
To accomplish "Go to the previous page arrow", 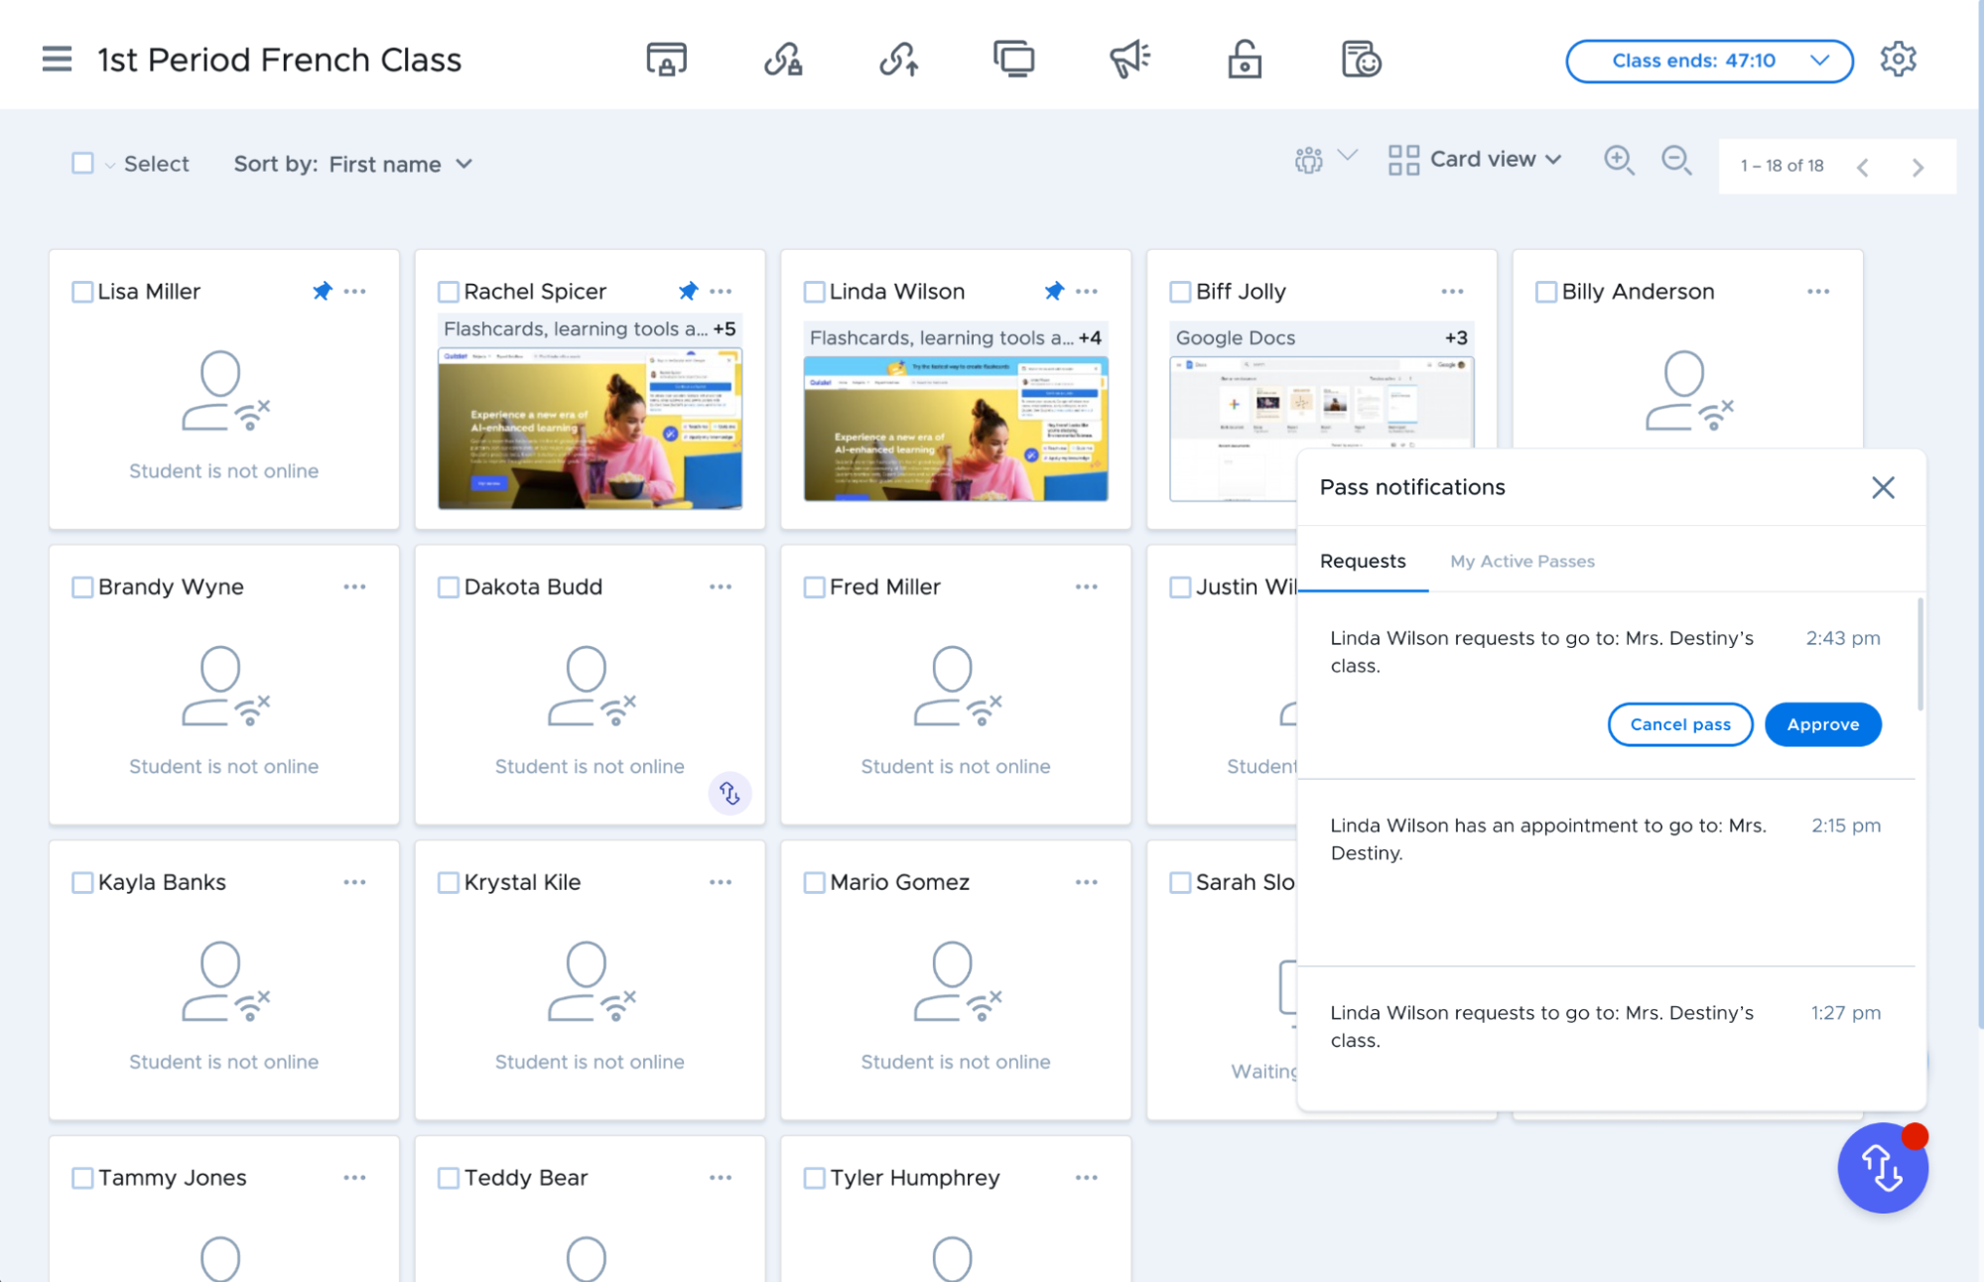I will pos(1863,167).
